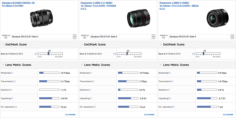Open Transmission [?] help in the Panasonic 12-35mm panel

93,81
